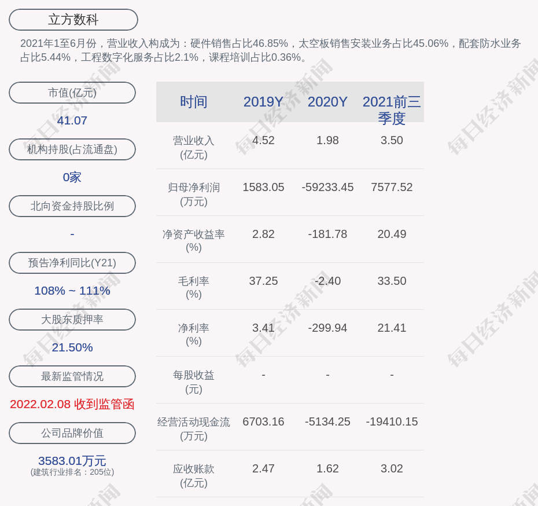Image resolution: width=538 pixels, height=506 pixels.
Task: Click cash flow value -19410.15
Action: [x=392, y=422]
